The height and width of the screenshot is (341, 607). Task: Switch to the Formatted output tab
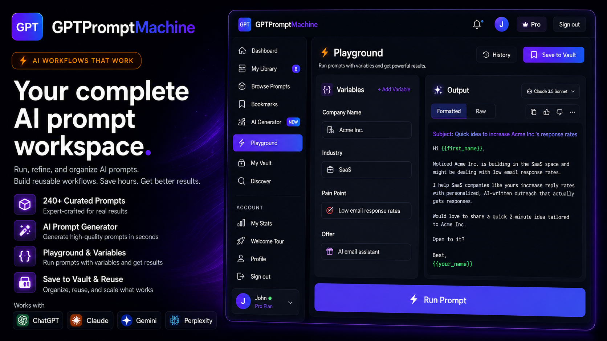click(x=449, y=111)
